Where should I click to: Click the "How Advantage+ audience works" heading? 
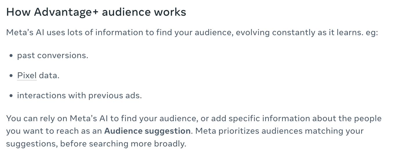(x=96, y=12)
